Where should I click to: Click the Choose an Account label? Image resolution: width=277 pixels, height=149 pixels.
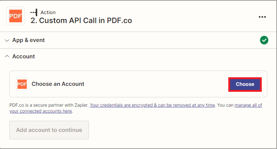[x=58, y=84]
